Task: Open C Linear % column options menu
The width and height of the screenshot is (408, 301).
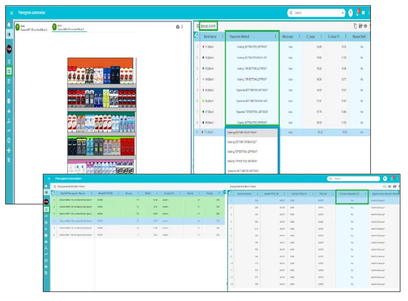Action: [346, 37]
